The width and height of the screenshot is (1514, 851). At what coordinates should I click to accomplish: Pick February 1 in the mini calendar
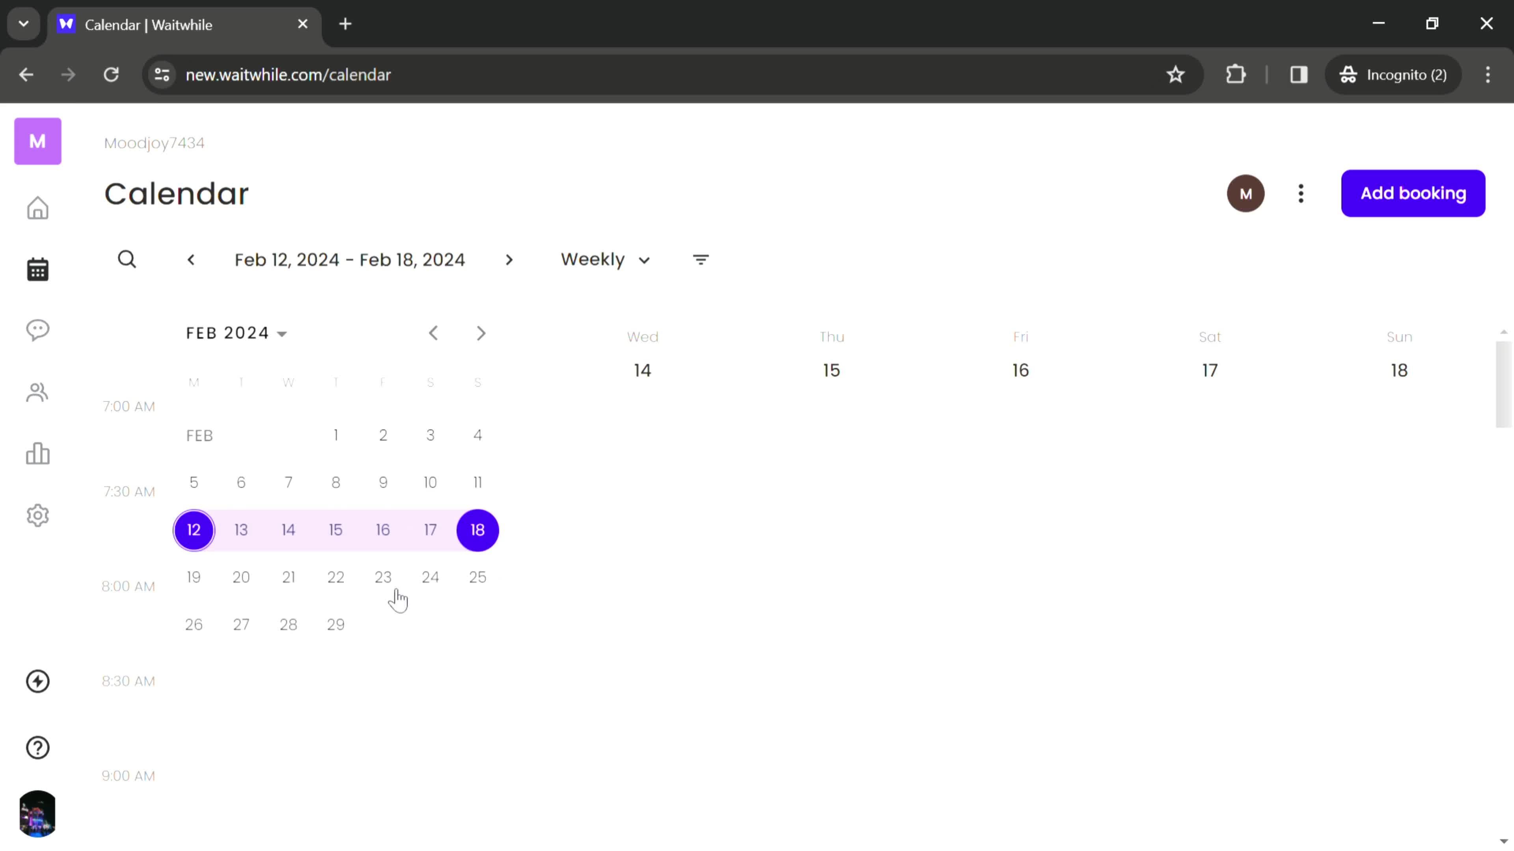pyautogui.click(x=336, y=435)
